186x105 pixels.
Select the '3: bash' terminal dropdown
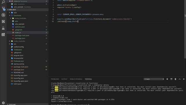[154, 79]
